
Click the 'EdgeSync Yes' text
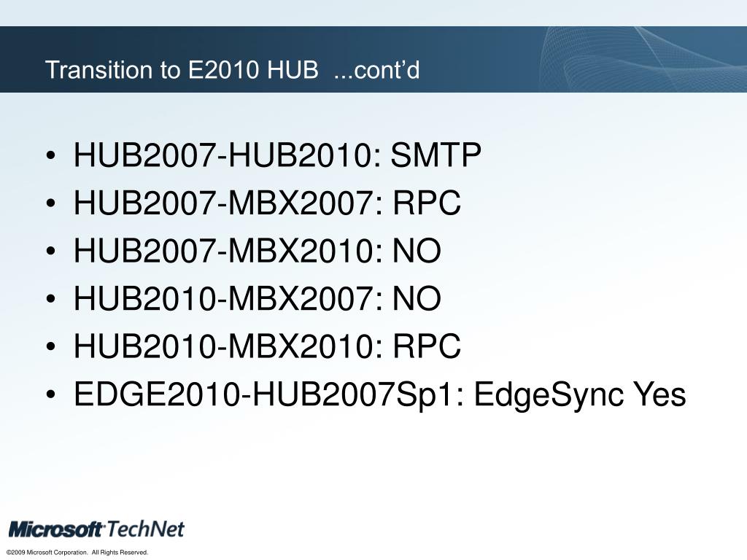coord(580,394)
